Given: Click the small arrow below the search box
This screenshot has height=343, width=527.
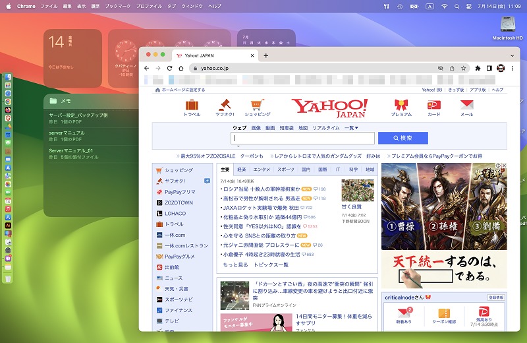Looking at the screenshot, I should tap(238, 146).
